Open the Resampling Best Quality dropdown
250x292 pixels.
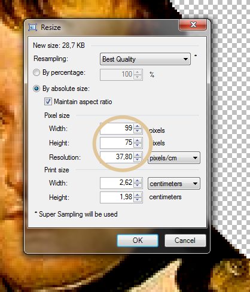coord(145,59)
